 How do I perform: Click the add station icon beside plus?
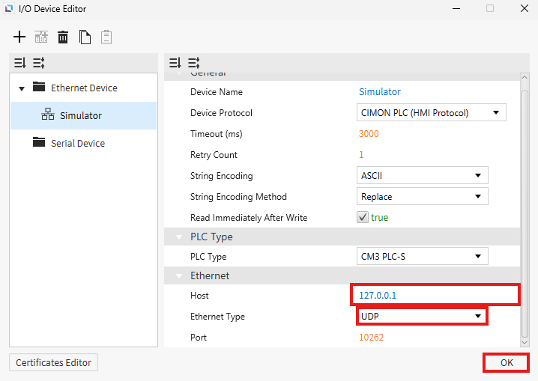[x=41, y=37]
